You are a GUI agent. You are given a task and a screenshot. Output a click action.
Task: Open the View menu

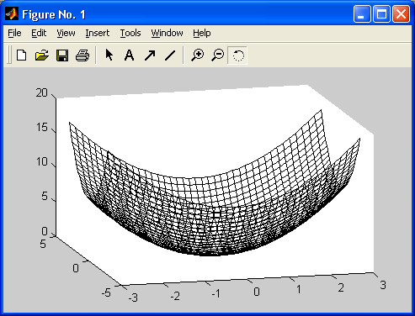[x=66, y=33]
